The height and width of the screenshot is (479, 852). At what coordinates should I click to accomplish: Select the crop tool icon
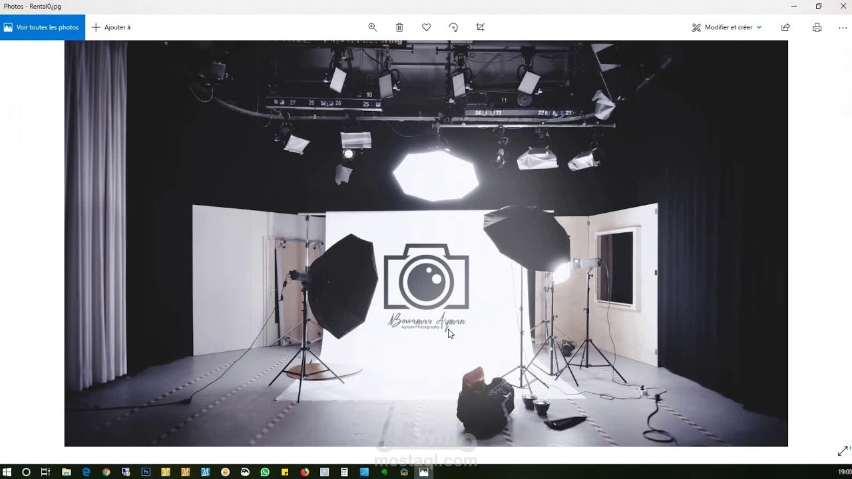pos(481,27)
